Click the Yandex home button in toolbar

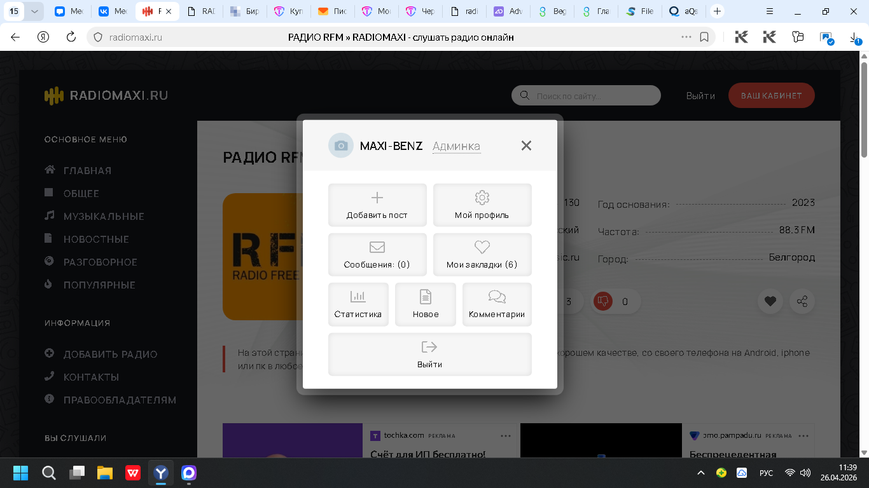pos(43,37)
